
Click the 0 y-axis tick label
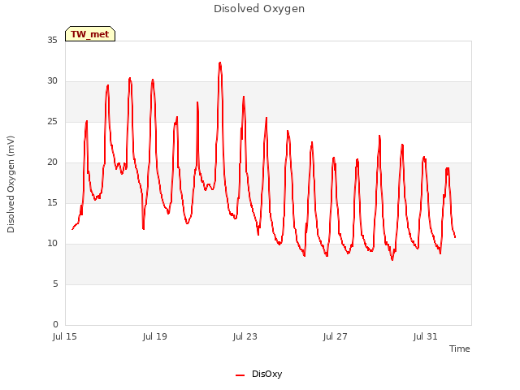pyautogui.click(x=55, y=325)
